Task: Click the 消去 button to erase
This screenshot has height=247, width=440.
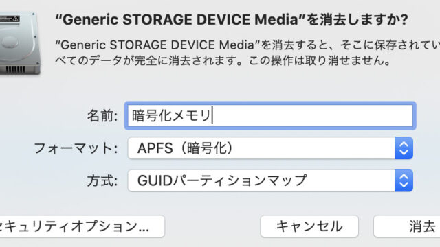Action: [x=407, y=226]
